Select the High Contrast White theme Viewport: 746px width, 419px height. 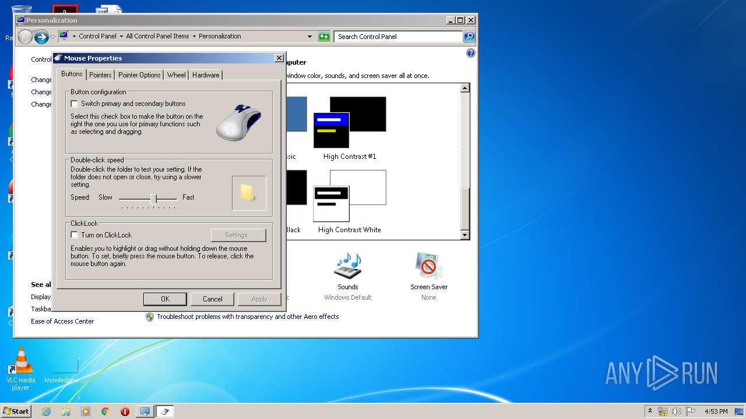(350, 202)
